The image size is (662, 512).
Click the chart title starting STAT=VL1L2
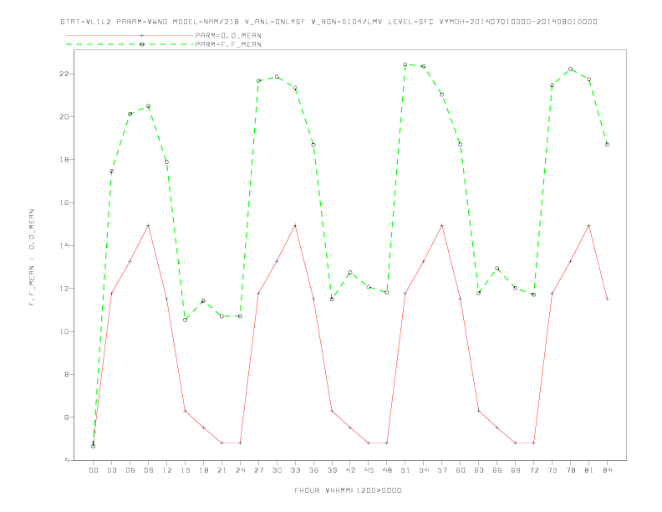tap(328, 22)
